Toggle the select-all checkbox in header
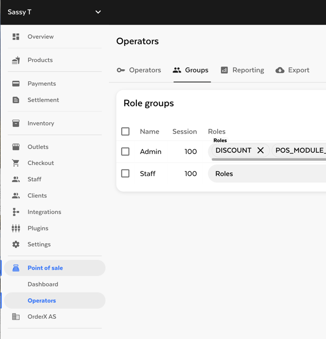The width and height of the screenshot is (326, 339). click(126, 131)
